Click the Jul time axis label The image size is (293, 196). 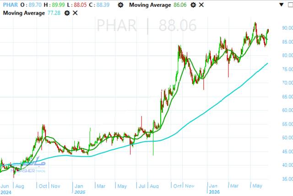(142, 186)
